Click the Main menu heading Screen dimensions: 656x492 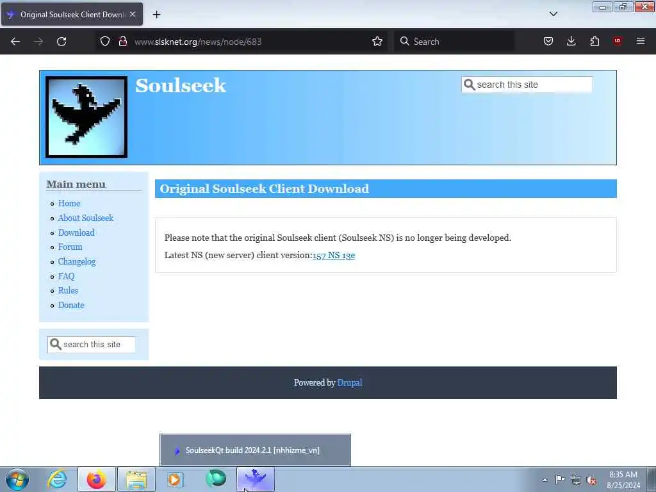point(76,184)
